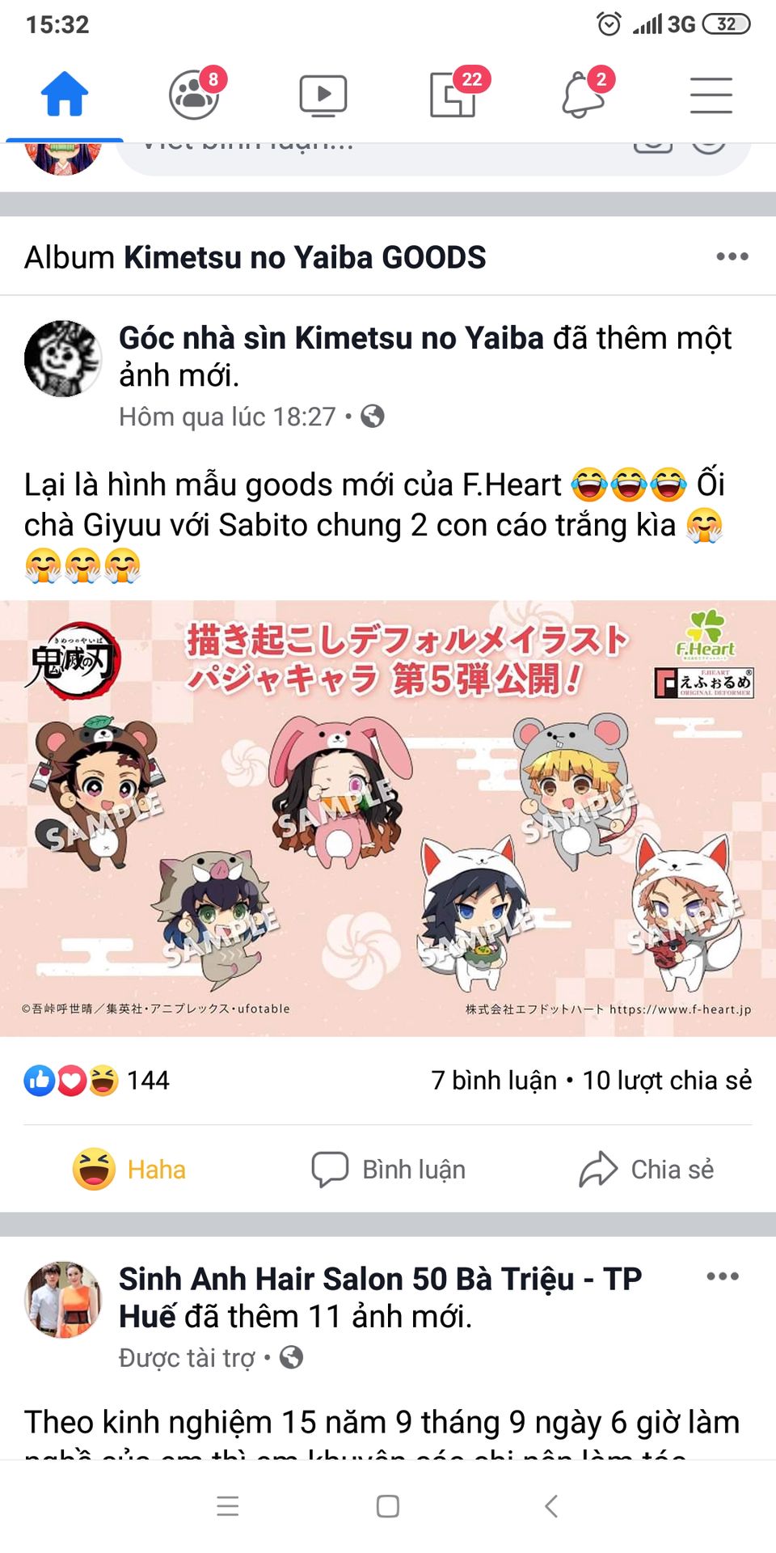Tap the Góc nhà sìn page profile picture

pyautogui.click(x=63, y=358)
